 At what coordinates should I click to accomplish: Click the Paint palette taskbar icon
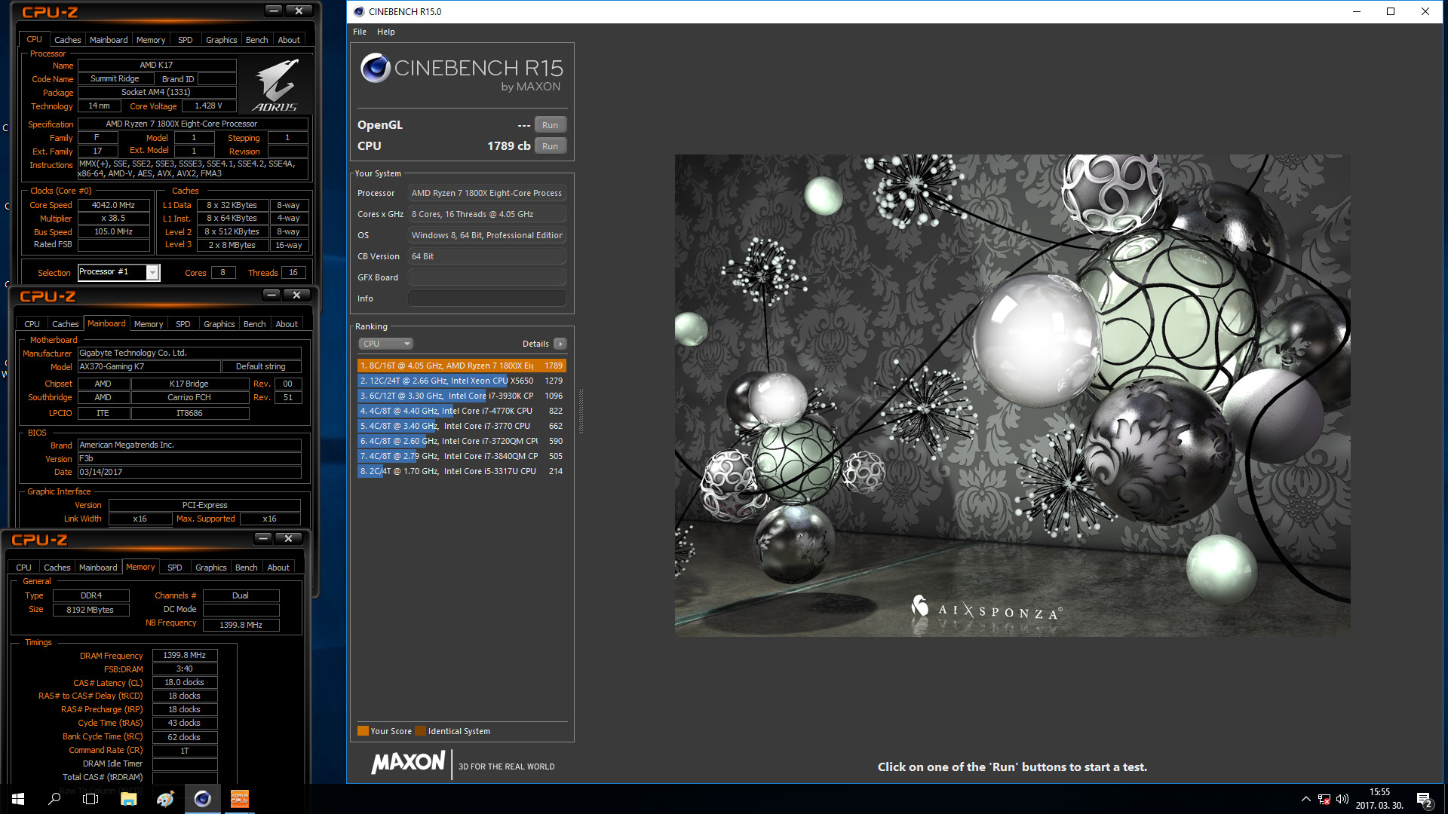[165, 799]
